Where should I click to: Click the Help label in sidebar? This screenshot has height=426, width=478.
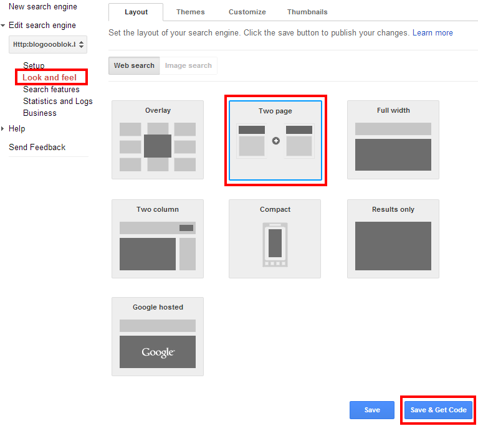click(x=17, y=128)
